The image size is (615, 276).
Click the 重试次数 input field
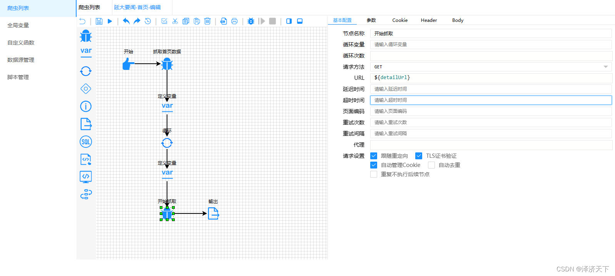click(491, 122)
